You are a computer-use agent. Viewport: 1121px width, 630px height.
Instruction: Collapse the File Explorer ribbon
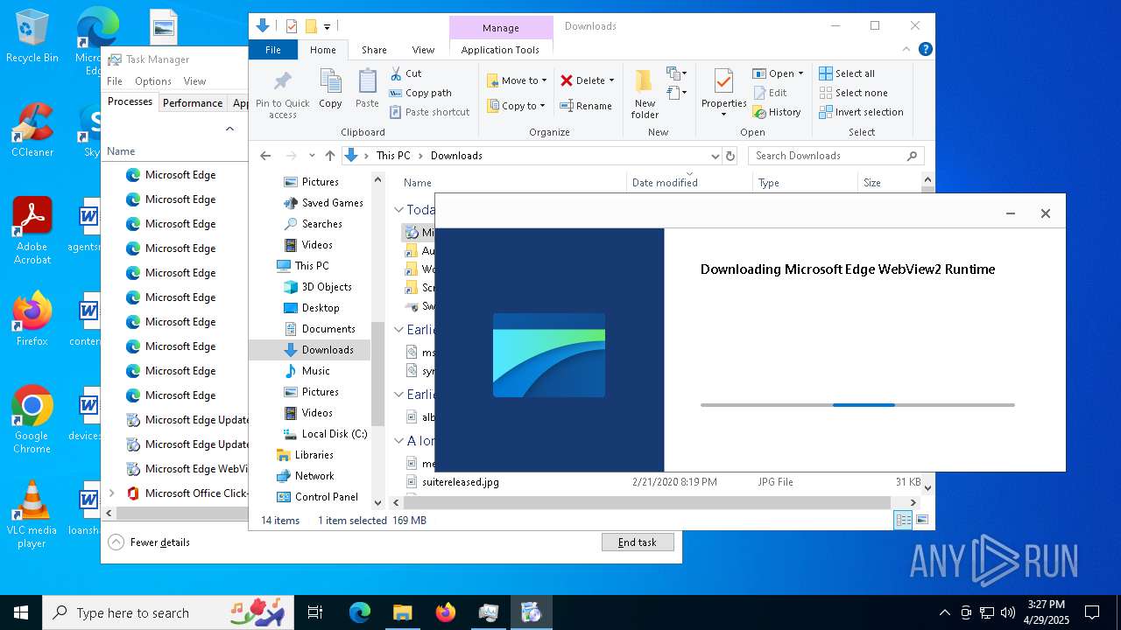(x=908, y=50)
